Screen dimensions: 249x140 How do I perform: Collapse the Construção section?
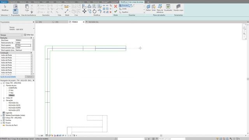[31, 53]
